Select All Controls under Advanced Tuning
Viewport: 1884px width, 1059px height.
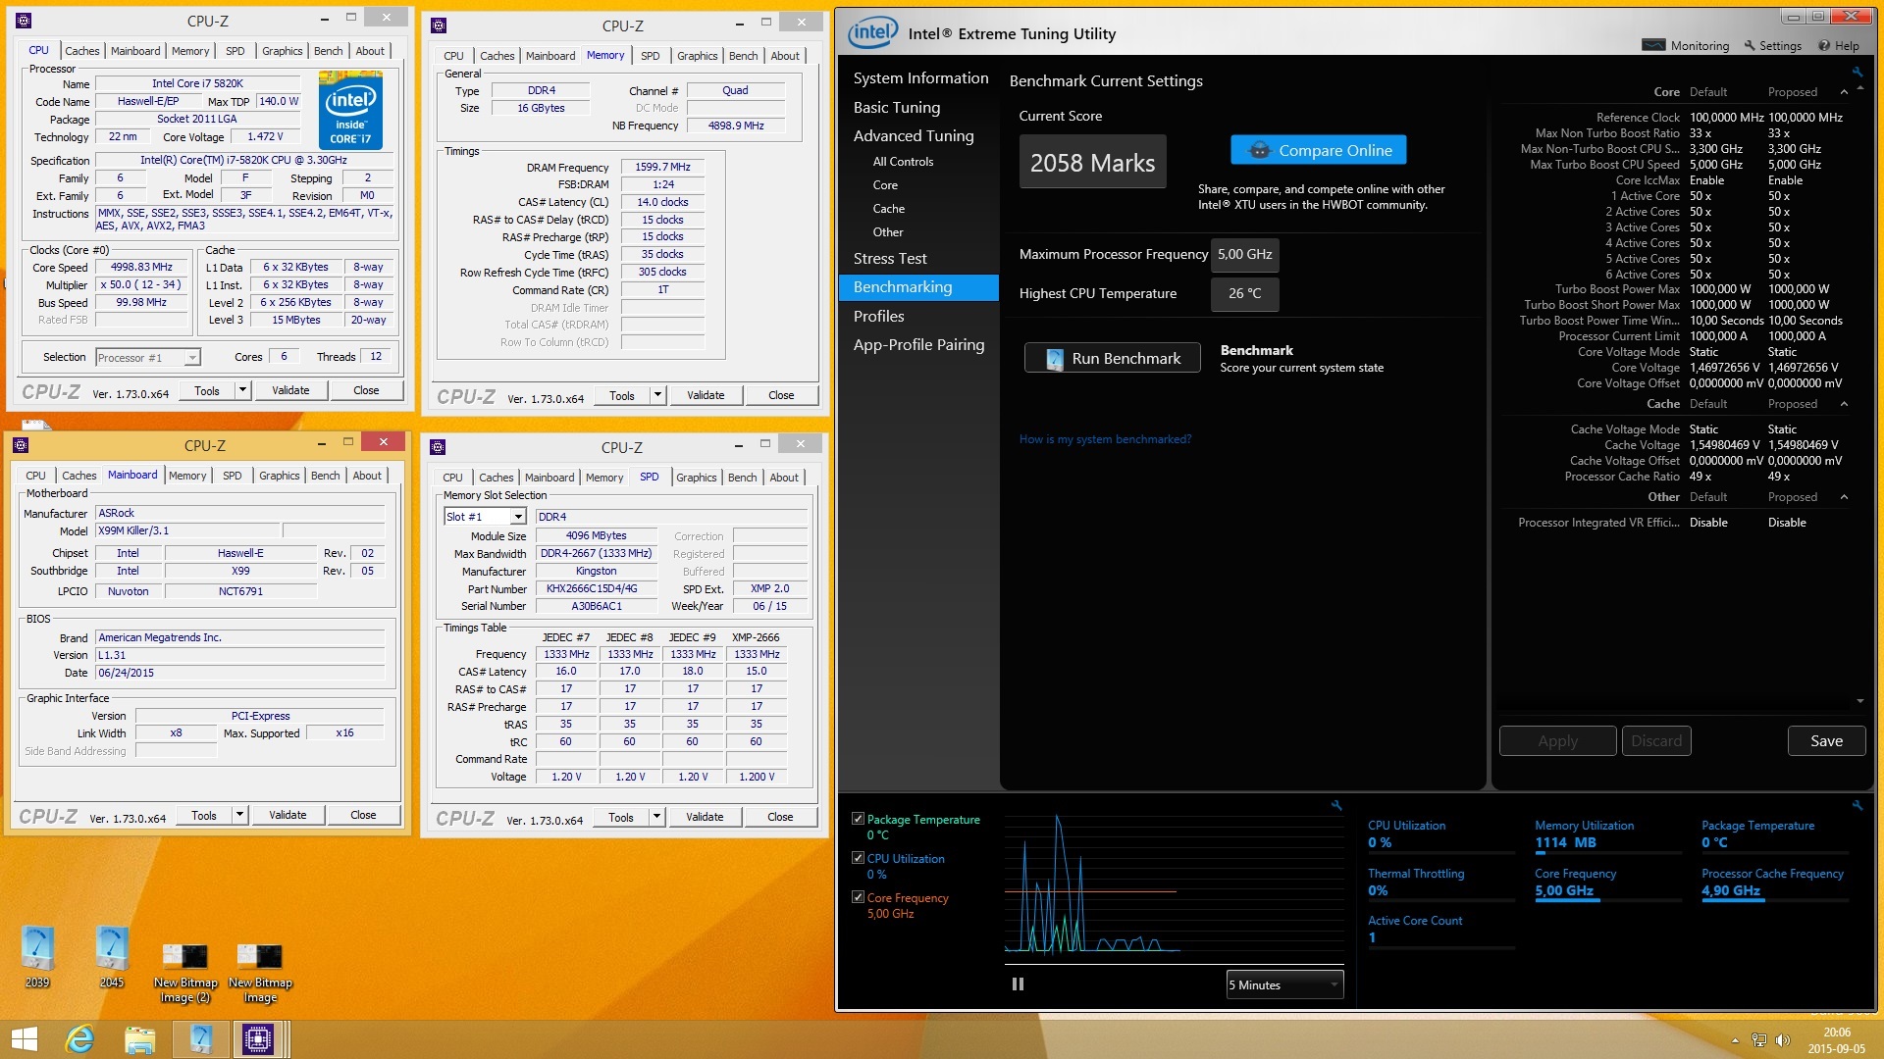tap(903, 162)
